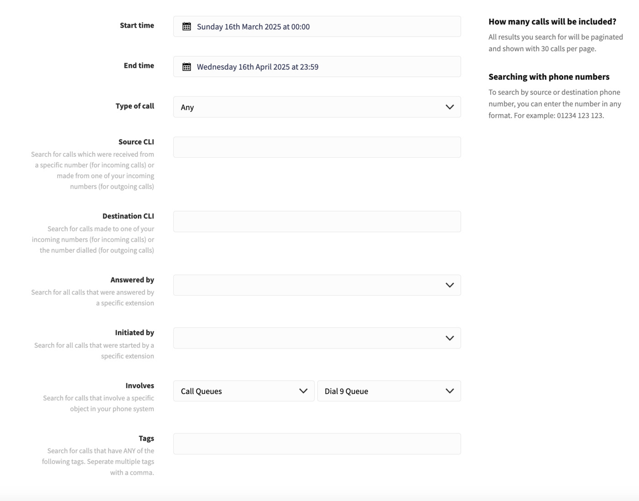Focus the Source CLI text box
Screen dimensions: 639x501
[x=317, y=147]
